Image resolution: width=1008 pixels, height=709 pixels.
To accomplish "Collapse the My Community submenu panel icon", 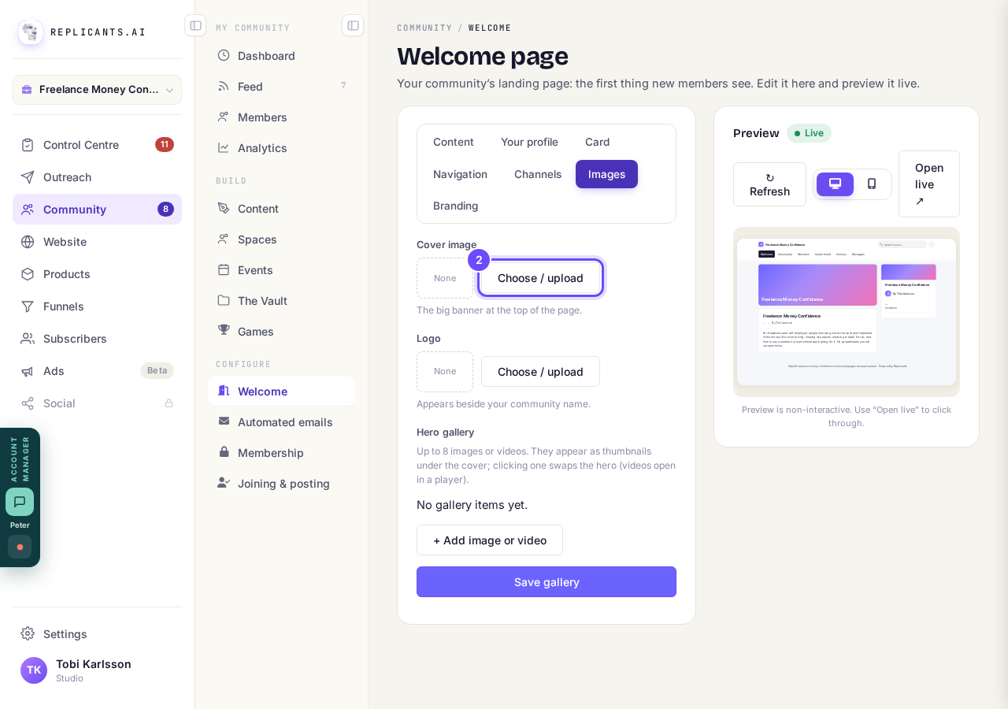I will click(x=353, y=25).
